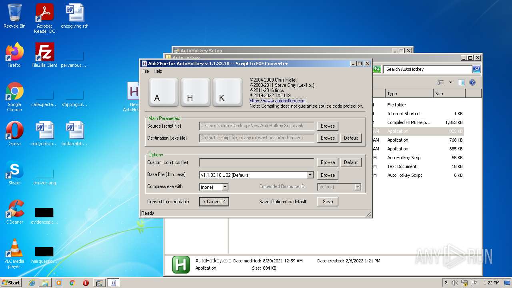Click the A key graphic
The height and width of the screenshot is (288, 512).
pyautogui.click(x=163, y=92)
